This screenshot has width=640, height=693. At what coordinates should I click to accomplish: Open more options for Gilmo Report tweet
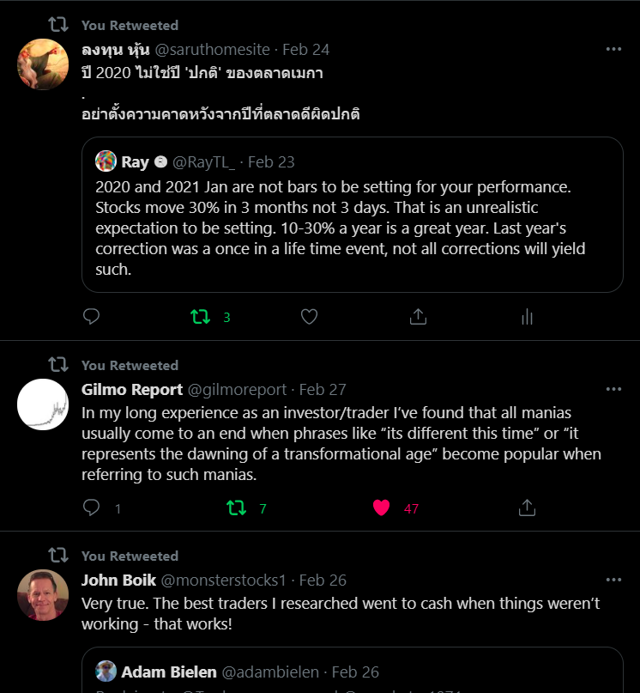[x=613, y=389]
